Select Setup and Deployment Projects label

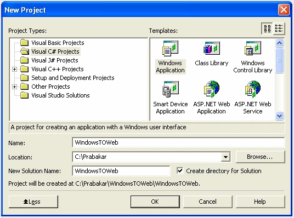coord(73,78)
